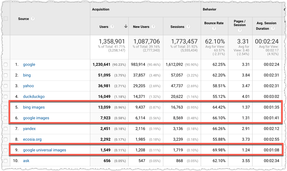Image resolution: width=287 pixels, height=171 pixels.
Task: Click the Behavior group header
Action: tap(209, 9)
